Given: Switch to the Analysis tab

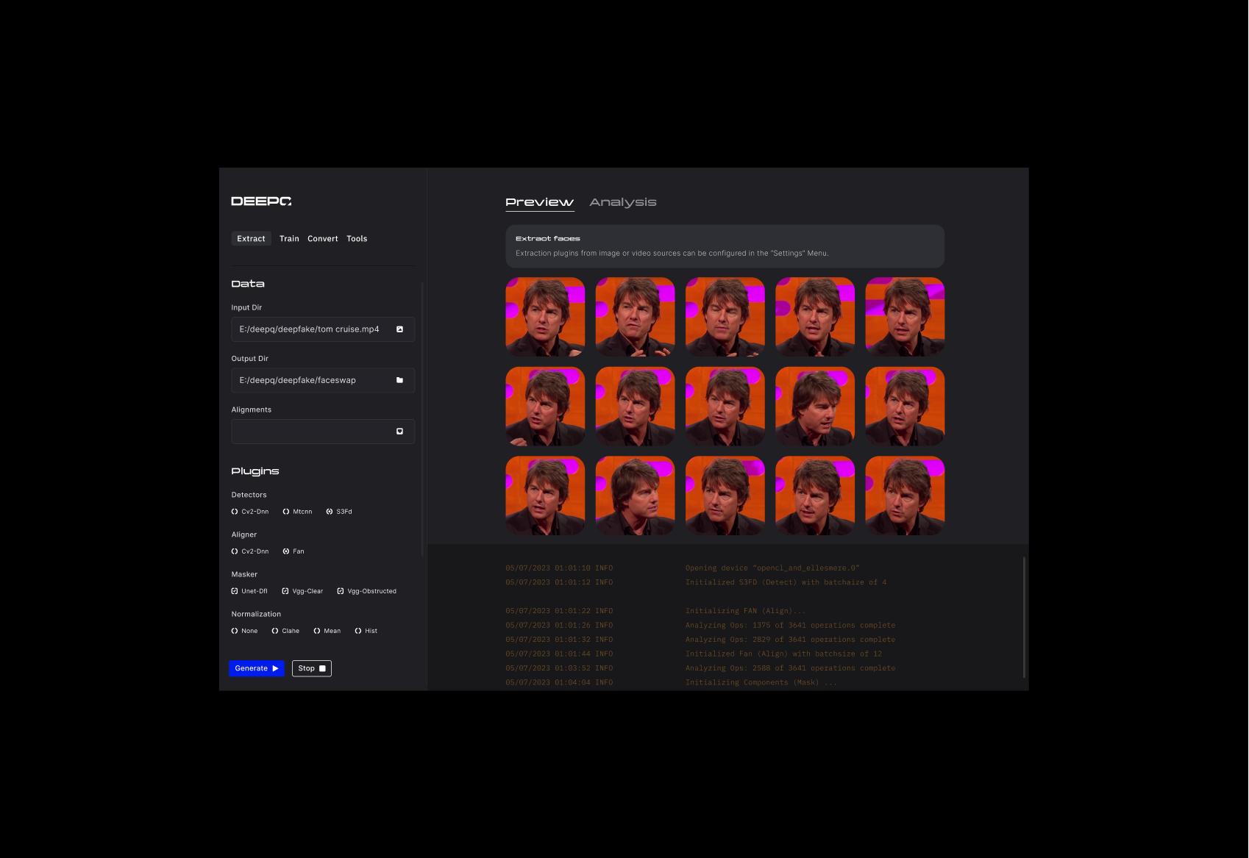Looking at the screenshot, I should (622, 202).
